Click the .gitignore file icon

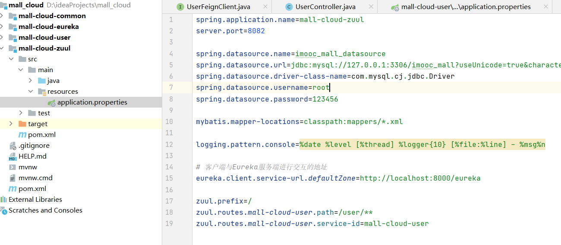pos(13,146)
